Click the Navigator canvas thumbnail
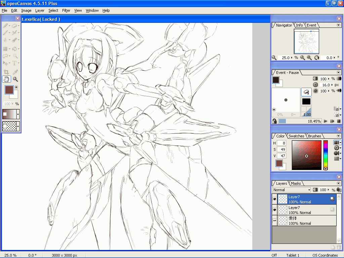344x258 pixels. click(x=306, y=41)
